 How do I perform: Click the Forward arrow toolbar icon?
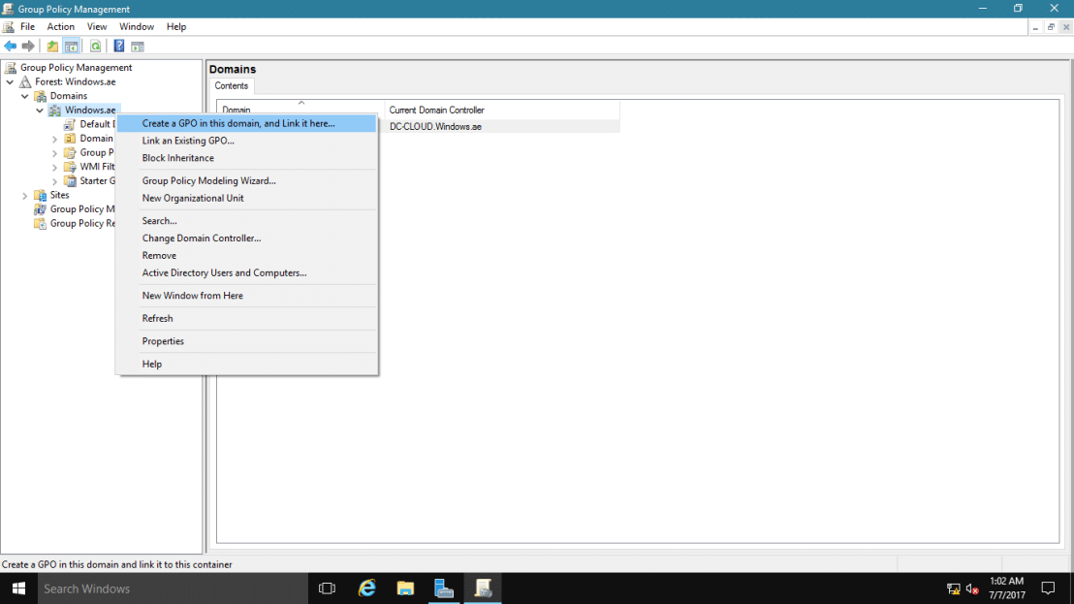tap(28, 46)
